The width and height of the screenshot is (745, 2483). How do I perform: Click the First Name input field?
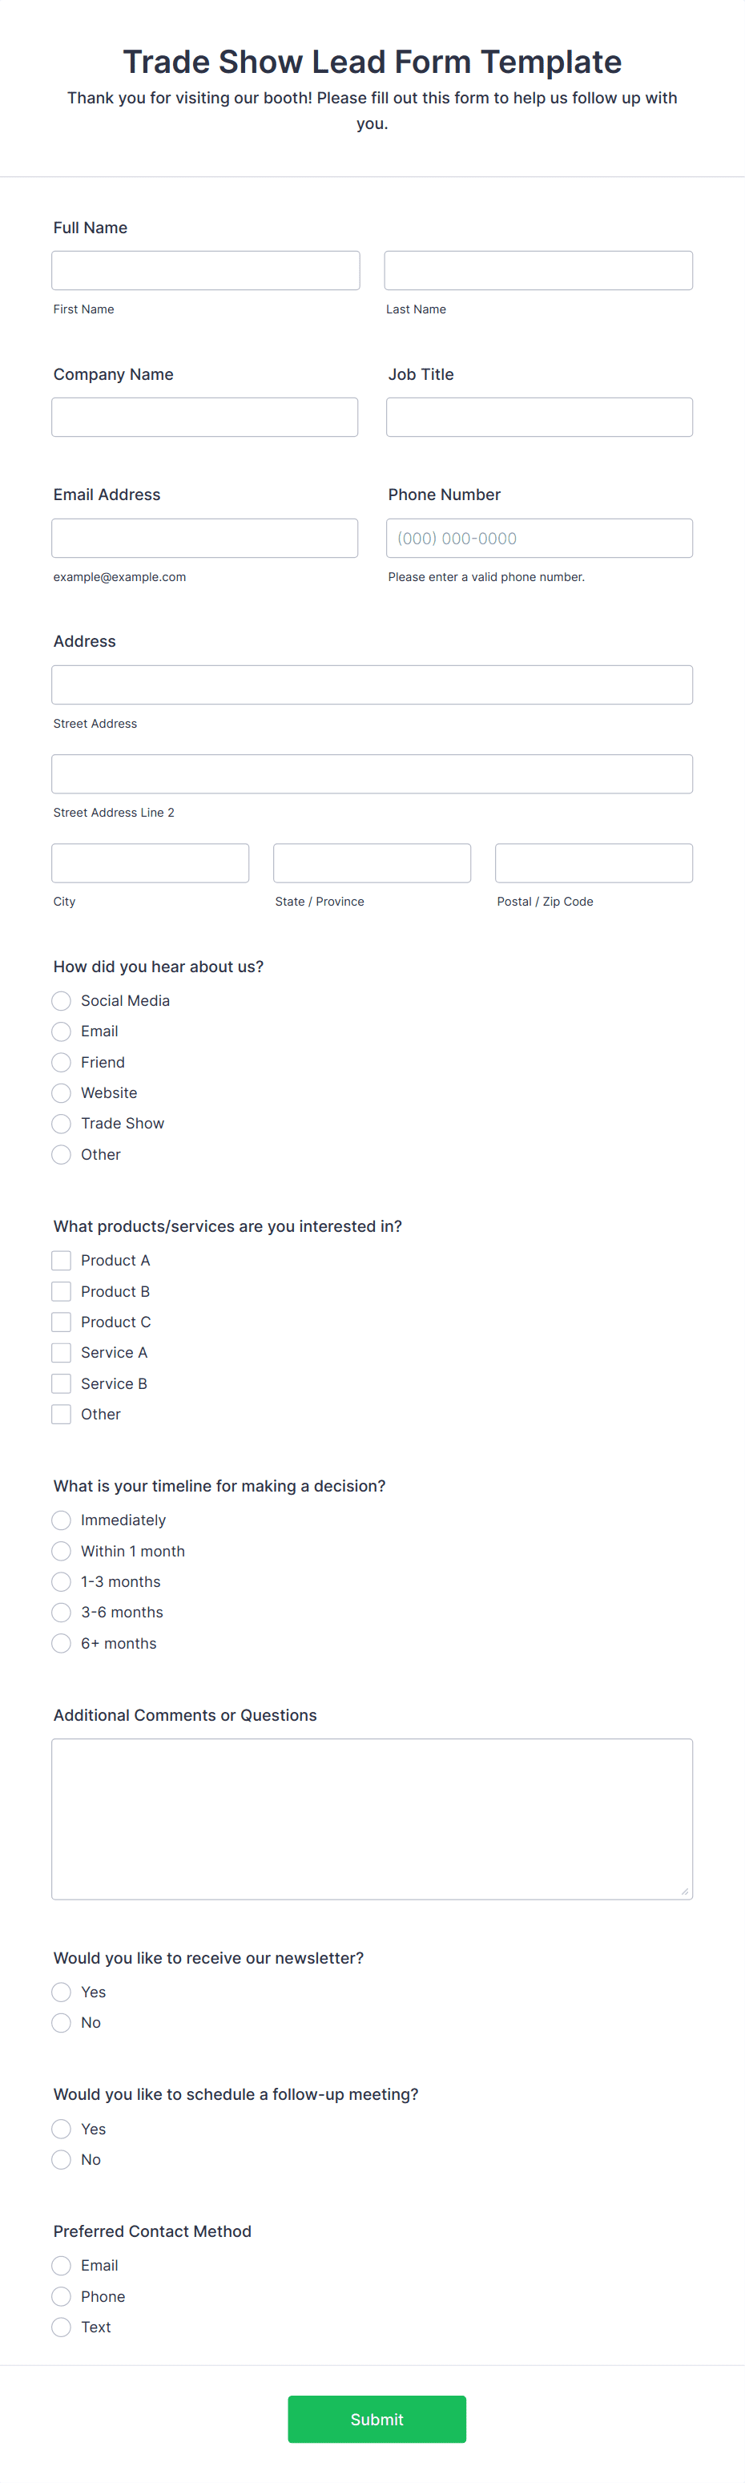point(205,270)
